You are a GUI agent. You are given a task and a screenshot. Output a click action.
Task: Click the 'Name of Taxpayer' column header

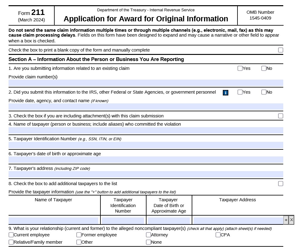[53, 200]
